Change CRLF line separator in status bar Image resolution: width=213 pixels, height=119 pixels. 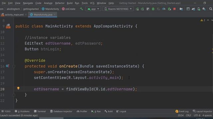pyautogui.click(x=188, y=115)
